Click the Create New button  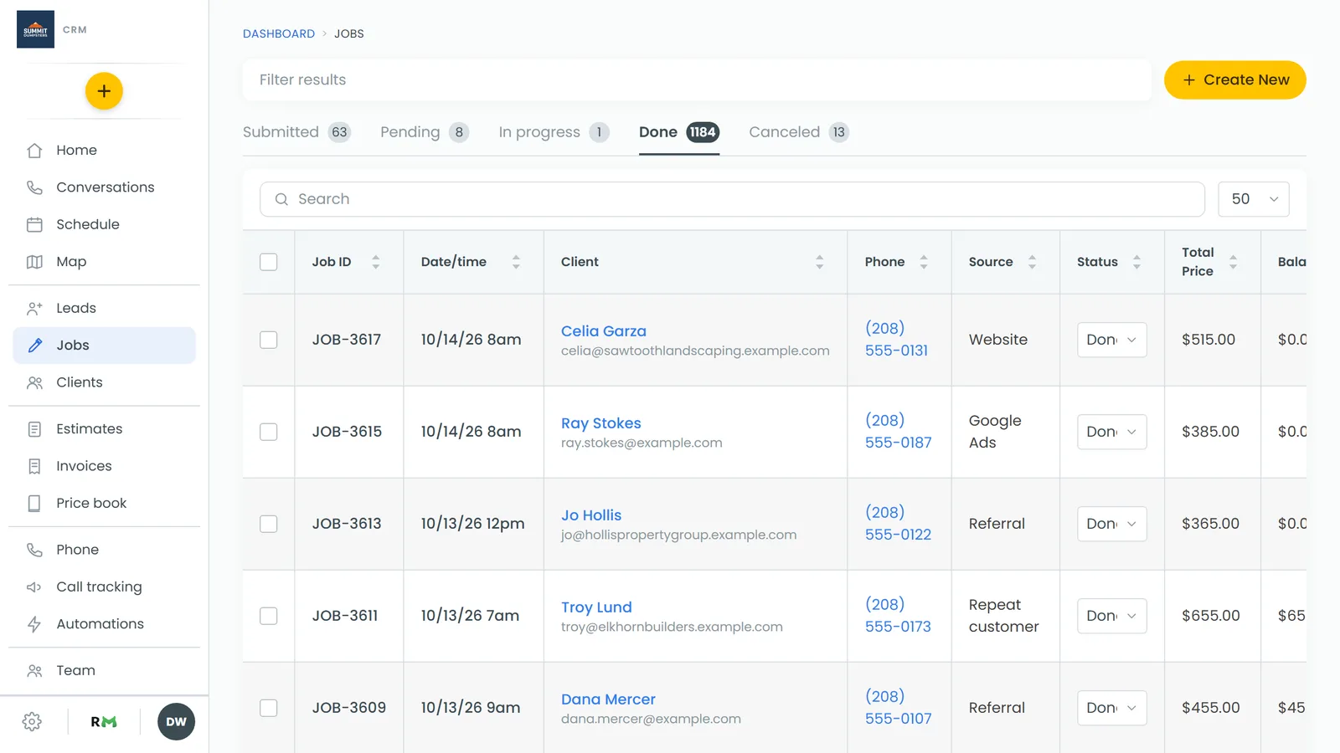point(1234,80)
